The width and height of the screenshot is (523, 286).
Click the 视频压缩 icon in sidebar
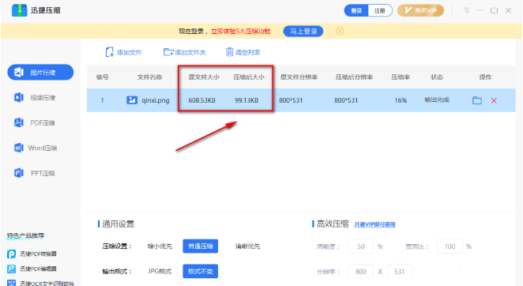click(19, 97)
